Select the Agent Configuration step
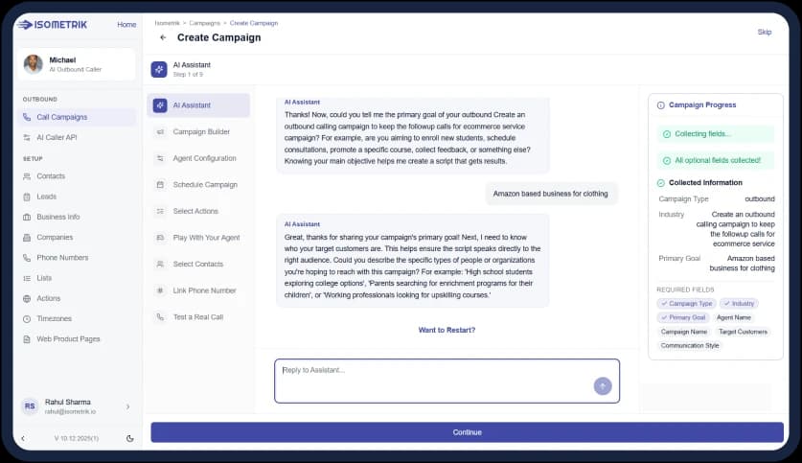 click(198, 158)
